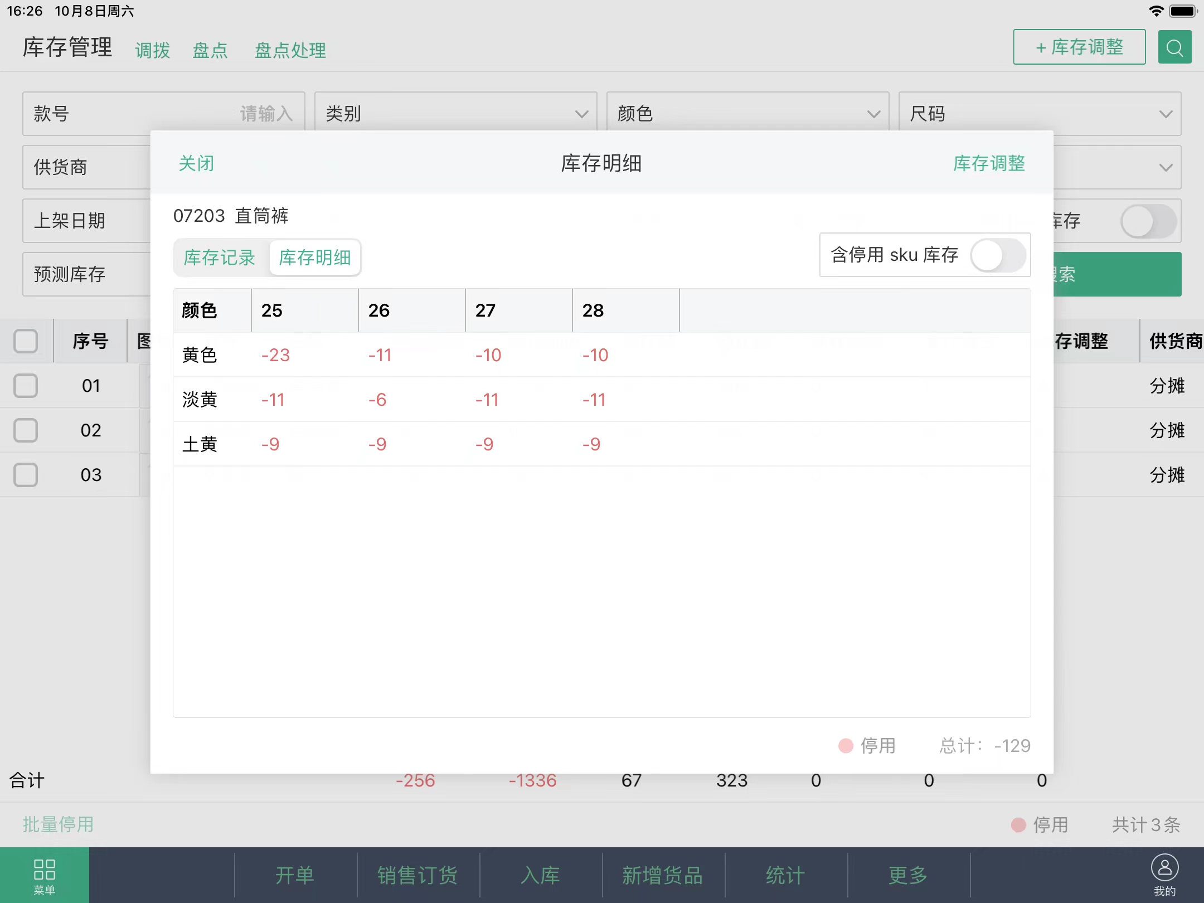Tap the Wi-Fi status icon
Viewport: 1204px width, 903px height.
point(1156,11)
